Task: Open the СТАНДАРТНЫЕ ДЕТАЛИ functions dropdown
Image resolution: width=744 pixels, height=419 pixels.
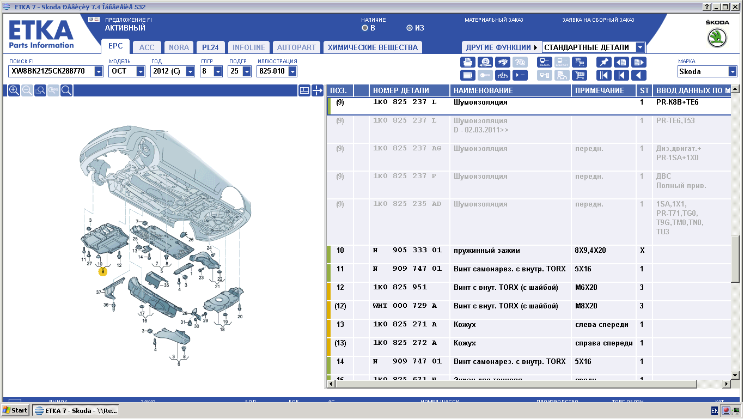Action: [640, 47]
